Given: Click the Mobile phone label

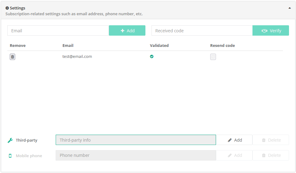Looking at the screenshot, I should (x=29, y=156).
